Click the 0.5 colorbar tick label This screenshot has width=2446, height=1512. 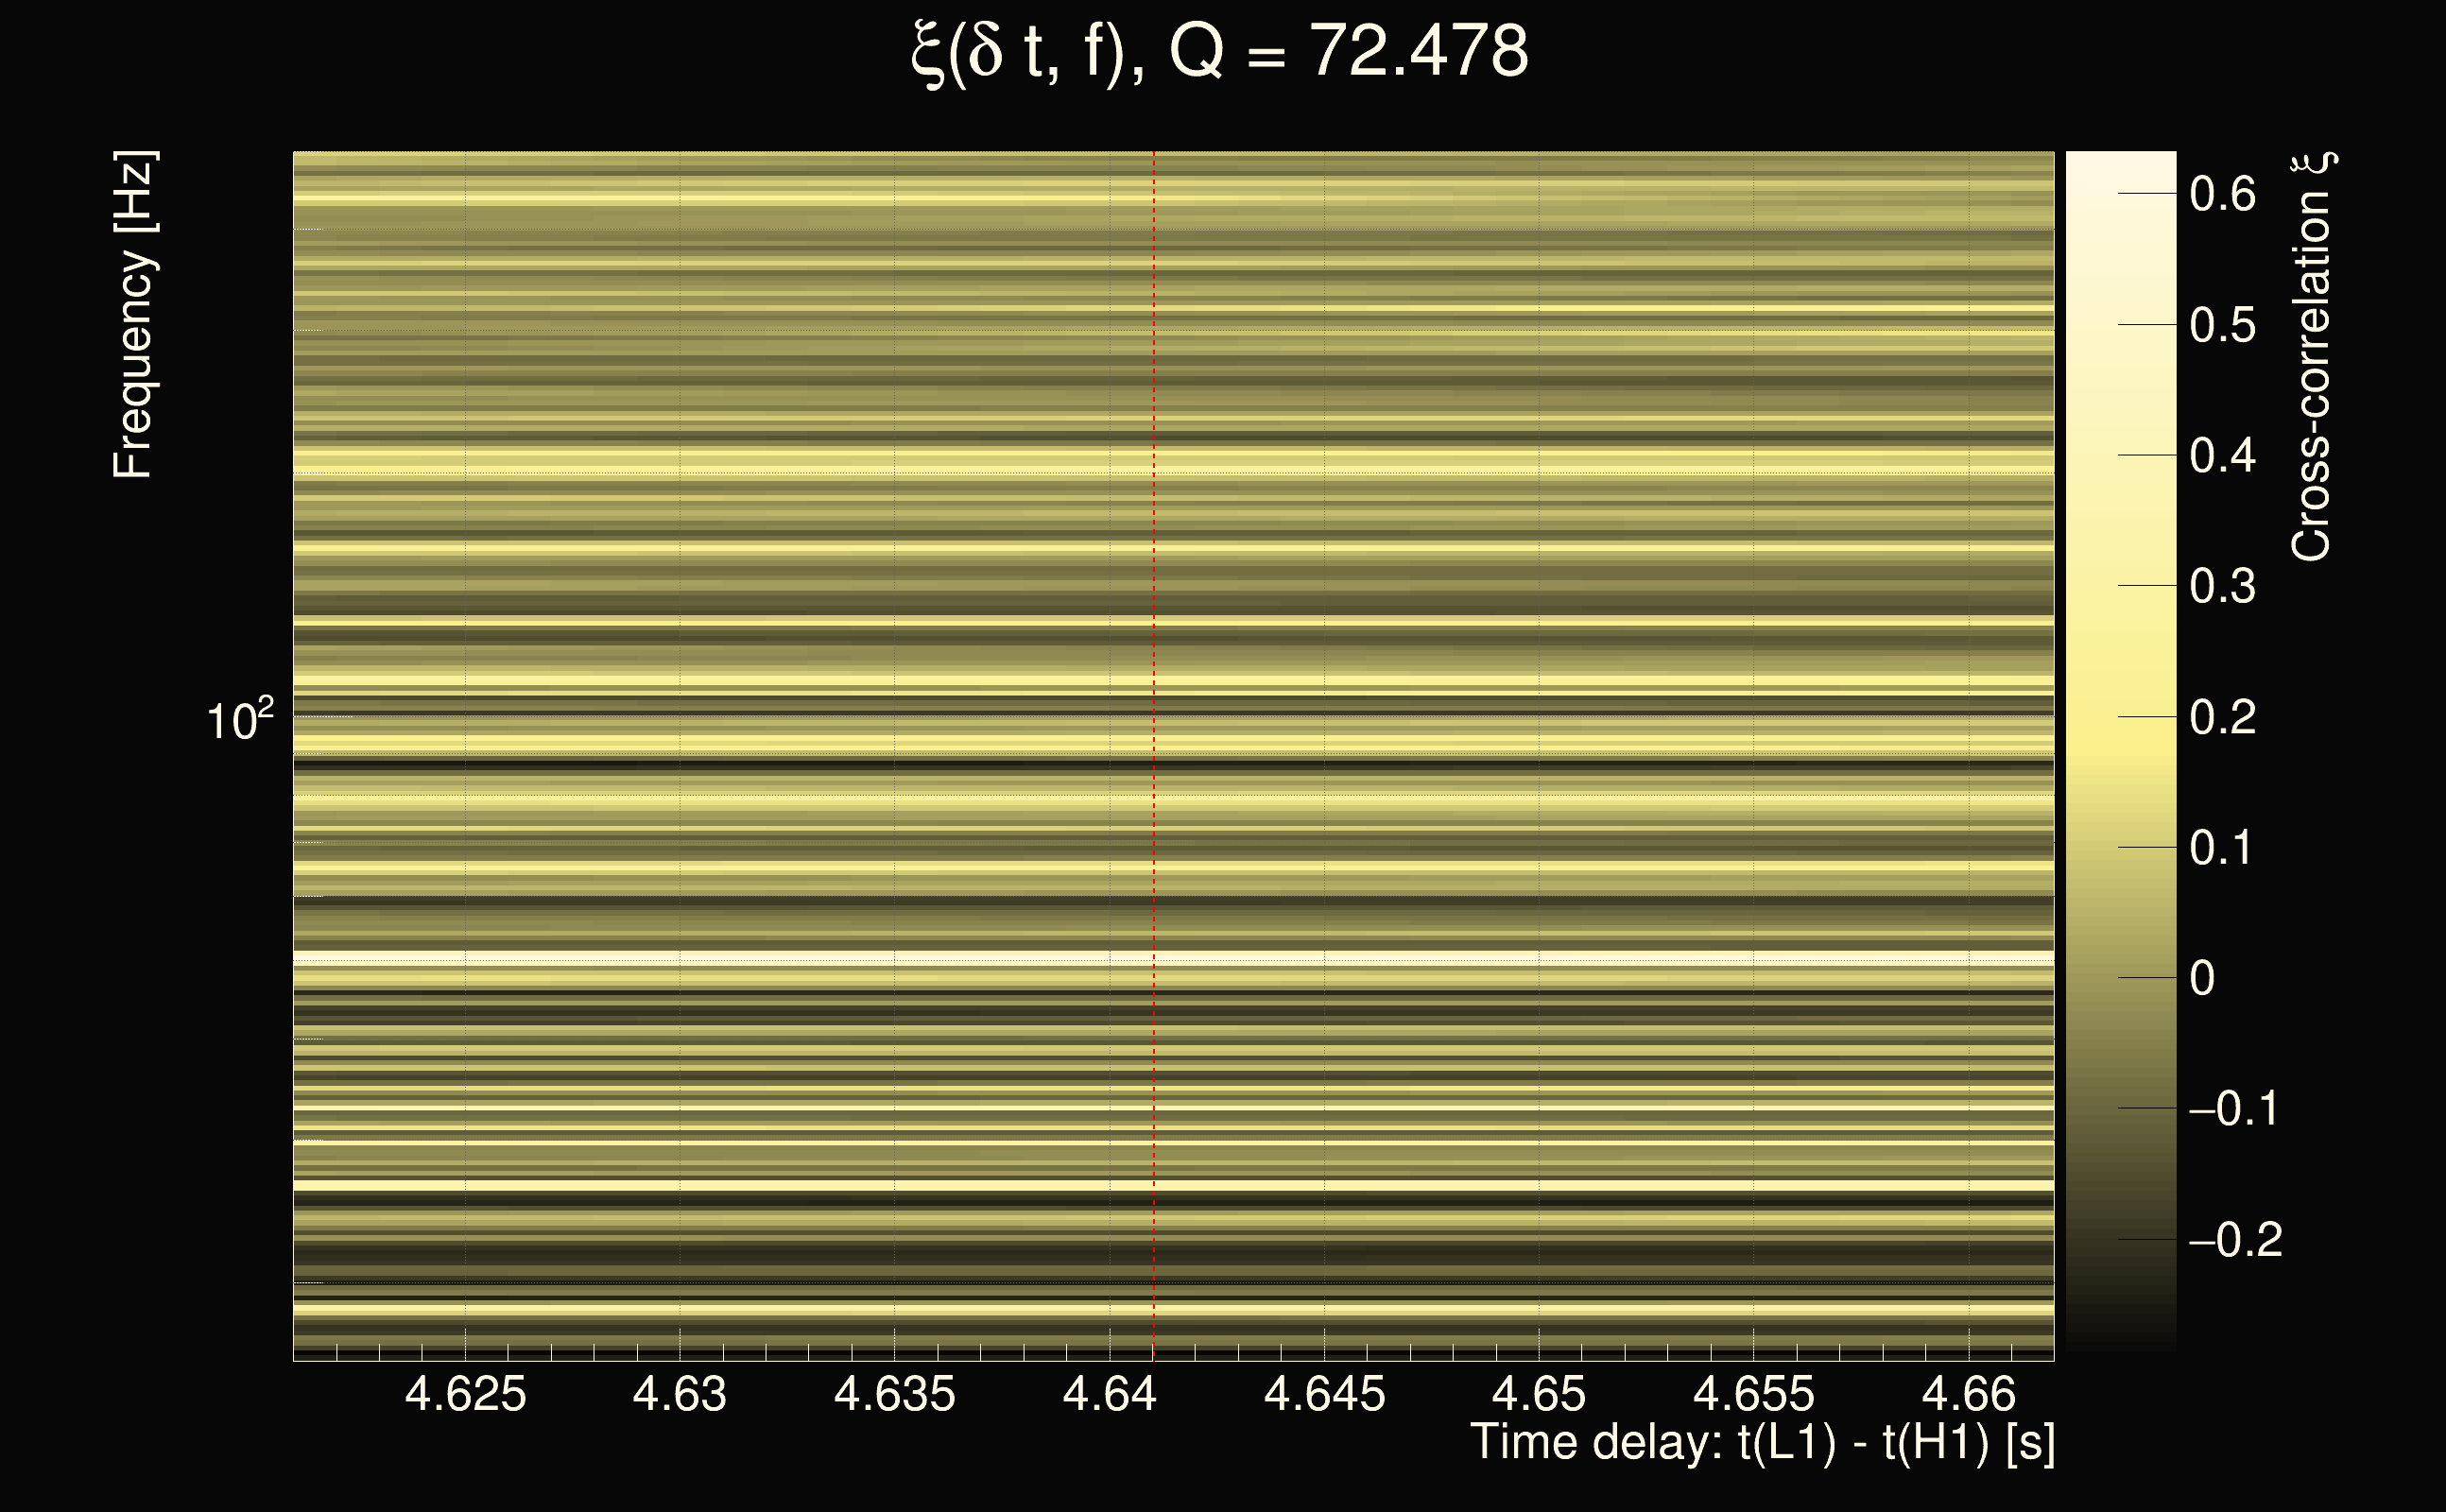pyautogui.click(x=2222, y=325)
